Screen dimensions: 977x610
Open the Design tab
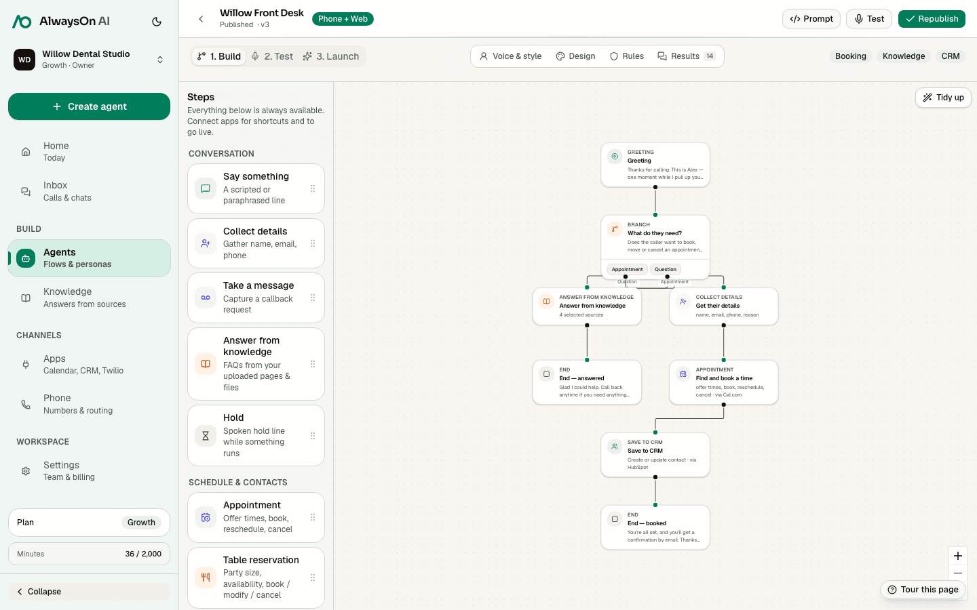[x=575, y=56]
